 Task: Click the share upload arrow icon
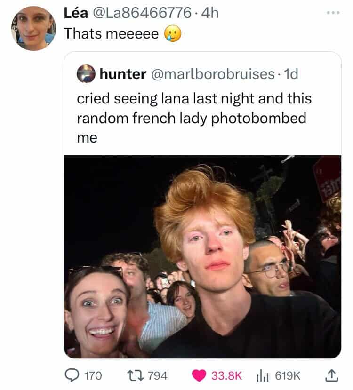(x=332, y=375)
